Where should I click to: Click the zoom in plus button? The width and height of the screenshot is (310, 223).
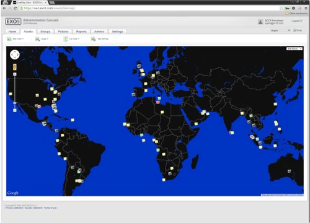click(x=15, y=74)
